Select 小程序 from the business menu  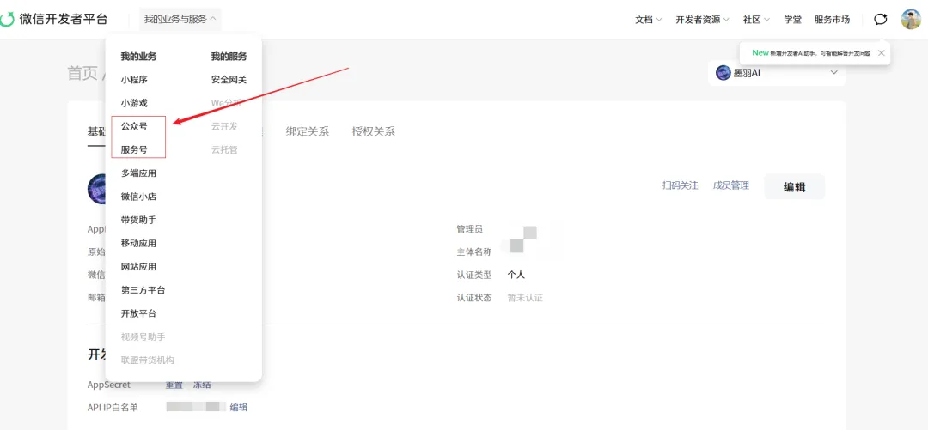coord(134,80)
